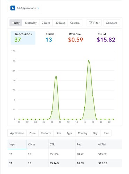Click the Compare button

tap(112, 23)
